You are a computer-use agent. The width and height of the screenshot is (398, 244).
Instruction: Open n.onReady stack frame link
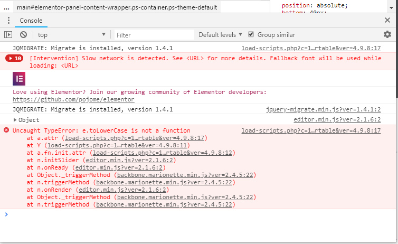click(119, 167)
